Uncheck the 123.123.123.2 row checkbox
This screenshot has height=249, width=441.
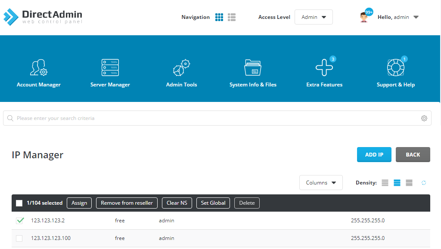(20, 221)
